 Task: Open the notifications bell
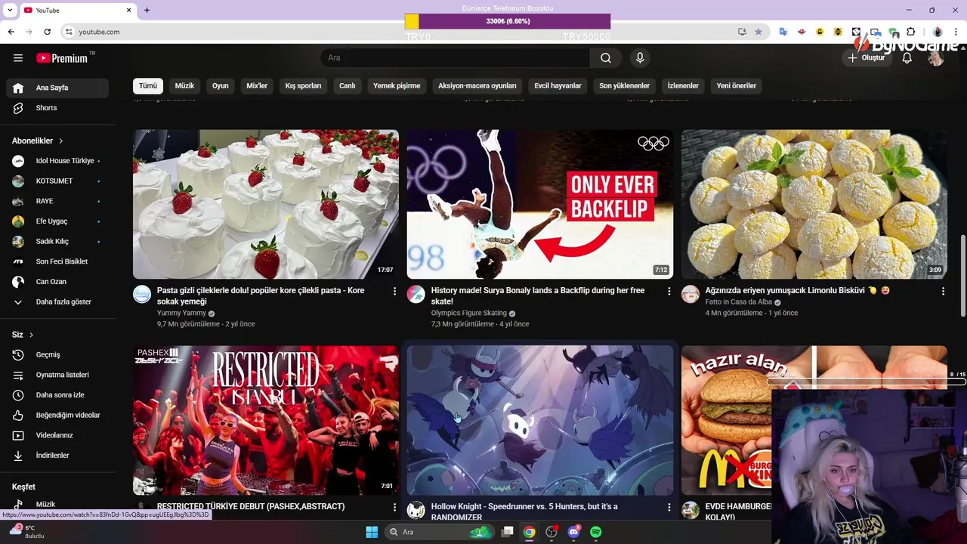coord(907,58)
